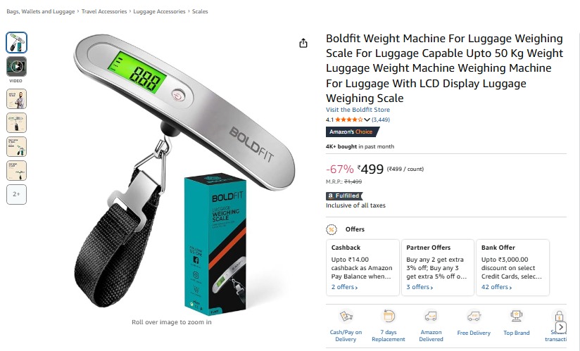The image size is (580, 351).
Task: Play the product VIDEO thumbnail
Action: [16, 67]
